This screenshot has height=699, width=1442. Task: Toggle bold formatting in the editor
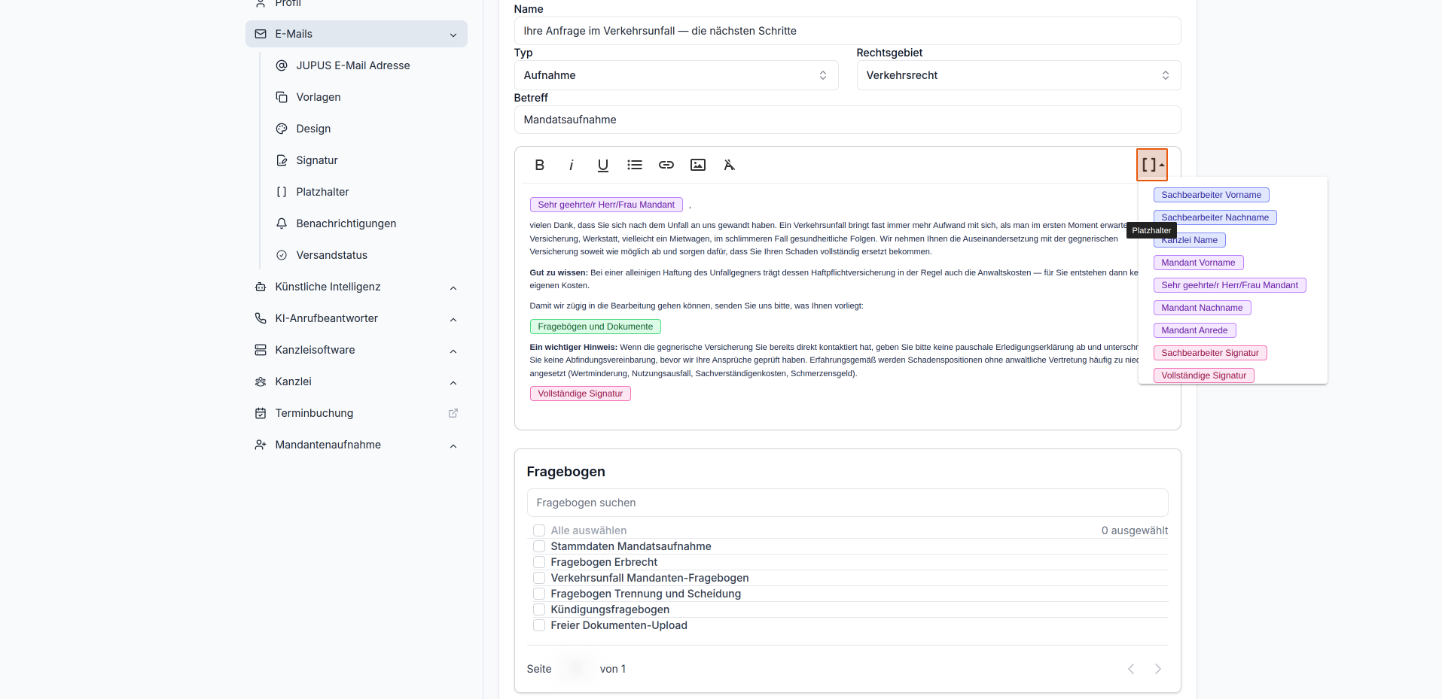click(x=539, y=165)
